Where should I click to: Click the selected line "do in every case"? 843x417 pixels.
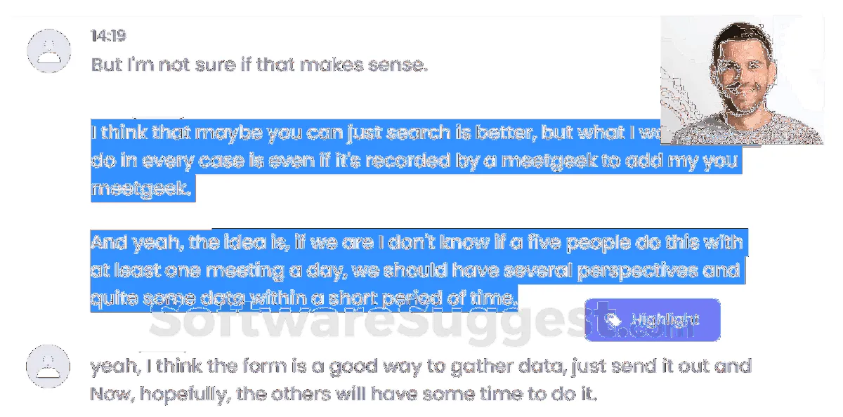point(414,161)
